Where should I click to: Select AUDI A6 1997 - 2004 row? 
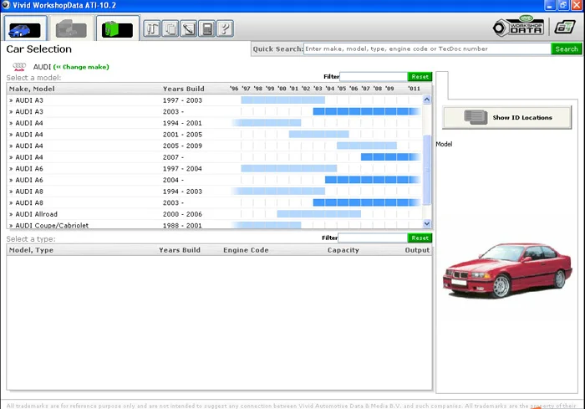(x=215, y=168)
